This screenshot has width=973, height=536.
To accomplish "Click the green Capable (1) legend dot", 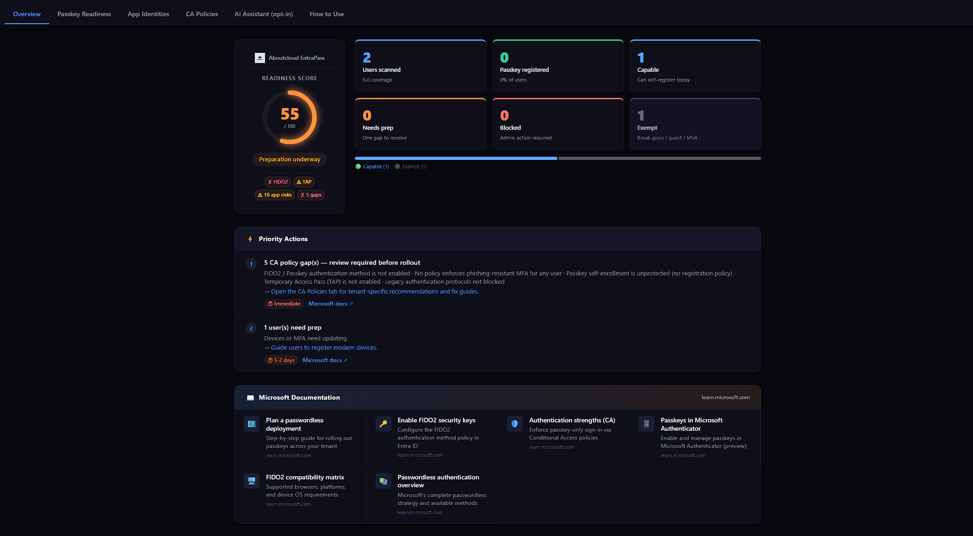I will tap(358, 166).
